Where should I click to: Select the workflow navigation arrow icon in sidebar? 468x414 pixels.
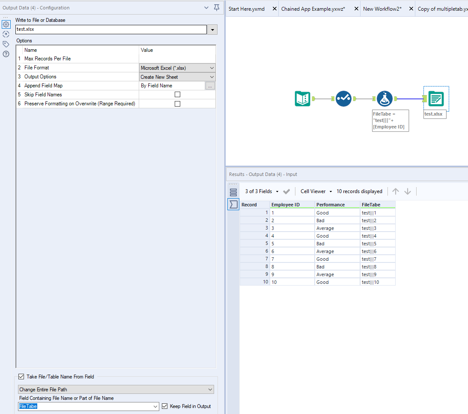tap(6, 34)
